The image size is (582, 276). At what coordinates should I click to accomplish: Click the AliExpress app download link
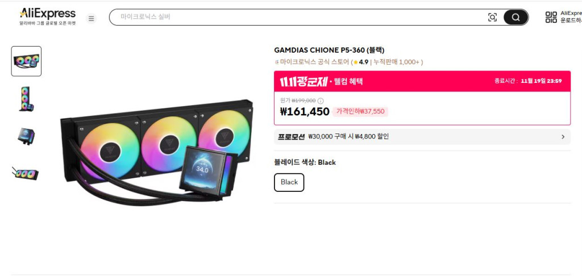point(571,16)
